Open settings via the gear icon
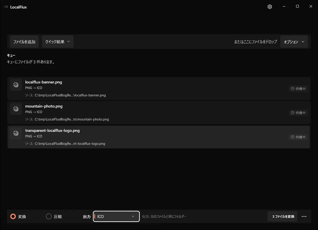 270,7
